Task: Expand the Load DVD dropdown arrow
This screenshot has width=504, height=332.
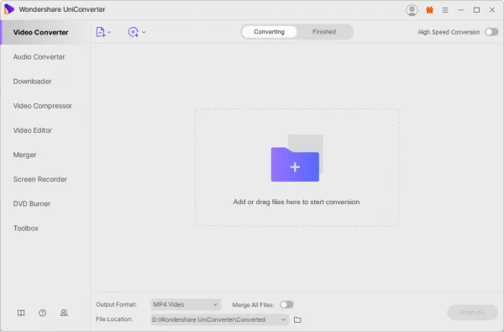Action: (x=144, y=32)
